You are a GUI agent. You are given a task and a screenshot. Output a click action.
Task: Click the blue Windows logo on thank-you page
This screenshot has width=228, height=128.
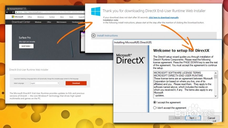[96, 11]
